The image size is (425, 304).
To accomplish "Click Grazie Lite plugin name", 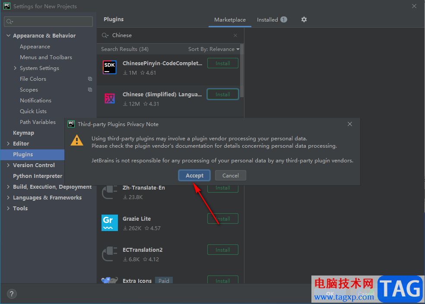I will pyautogui.click(x=136, y=218).
